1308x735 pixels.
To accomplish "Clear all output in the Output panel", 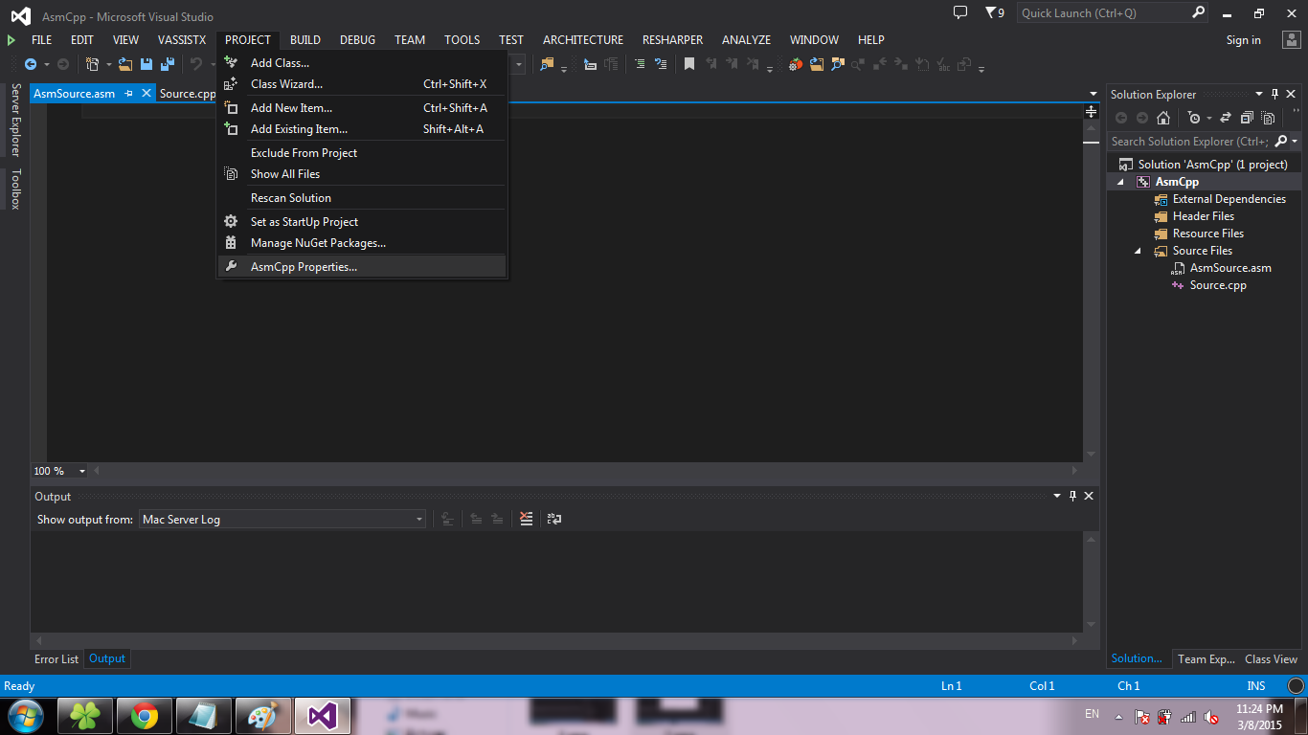I will pyautogui.click(x=526, y=519).
